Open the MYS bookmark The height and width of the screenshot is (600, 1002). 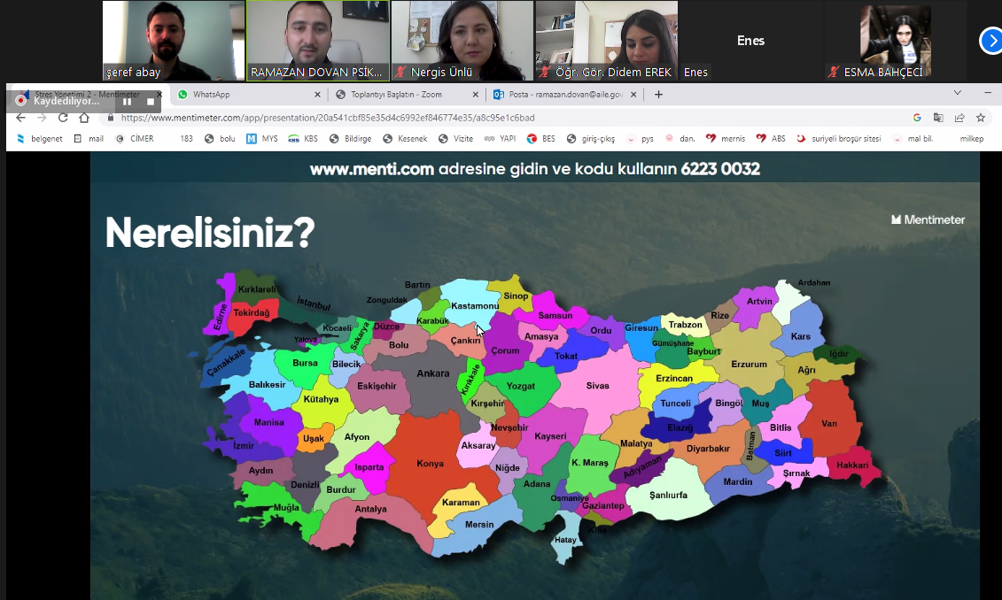pyautogui.click(x=262, y=139)
